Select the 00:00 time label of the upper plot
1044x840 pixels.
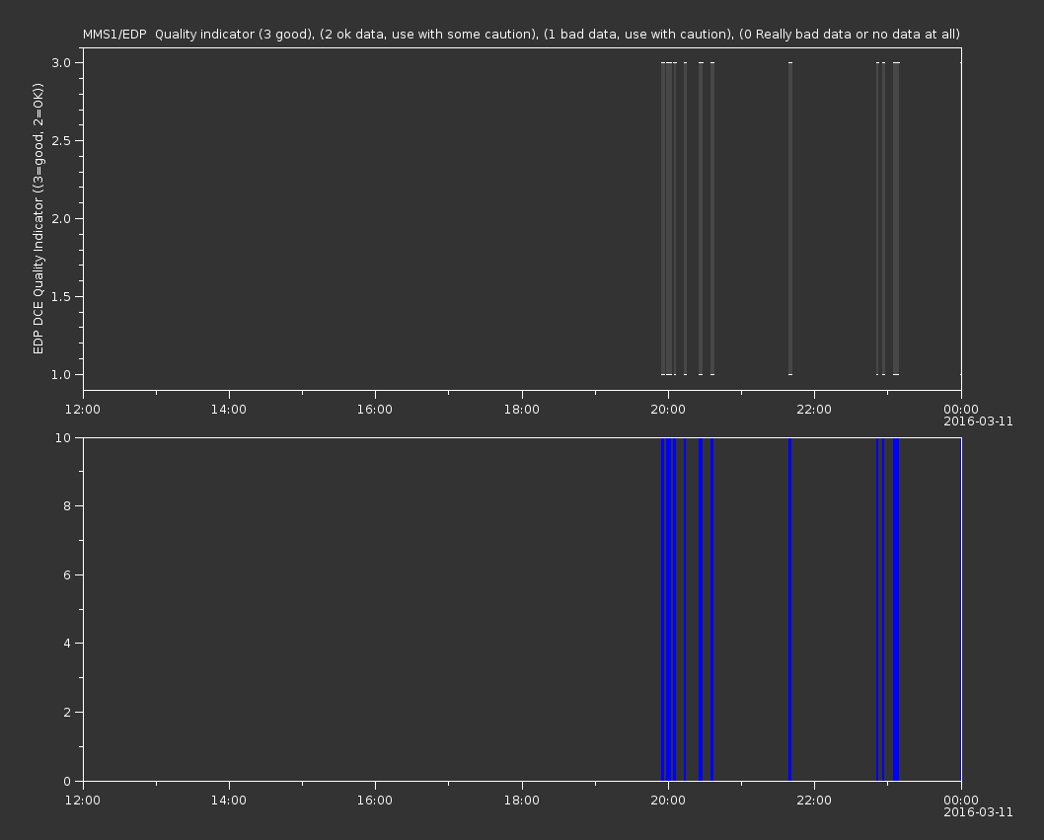point(961,409)
